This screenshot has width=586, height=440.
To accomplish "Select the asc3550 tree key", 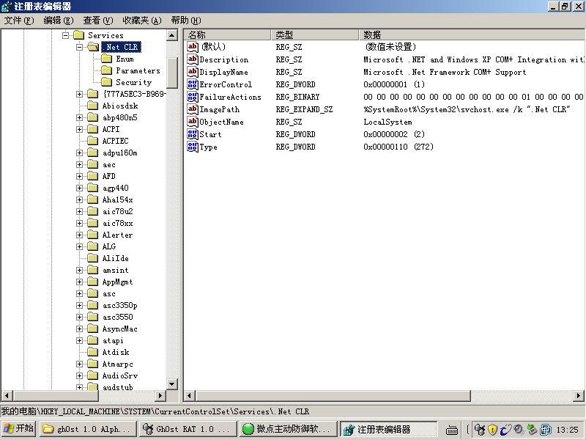I will click(118, 317).
